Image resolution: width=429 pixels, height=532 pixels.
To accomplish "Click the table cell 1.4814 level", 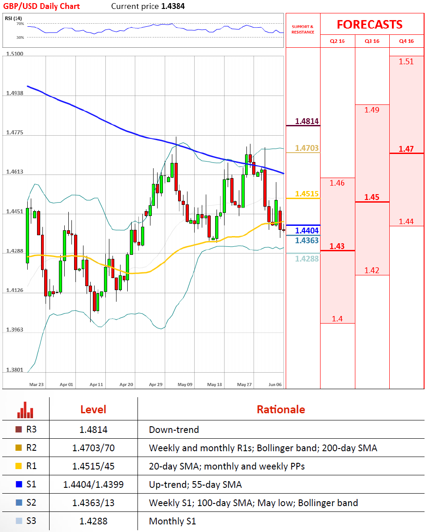I will (x=93, y=430).
